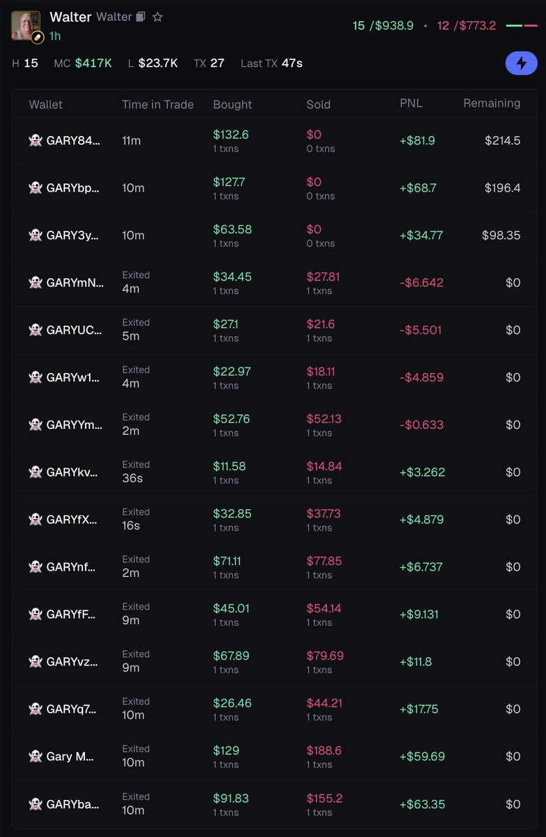Star the Walter token as favorite
This screenshot has width=546, height=837.
158,17
